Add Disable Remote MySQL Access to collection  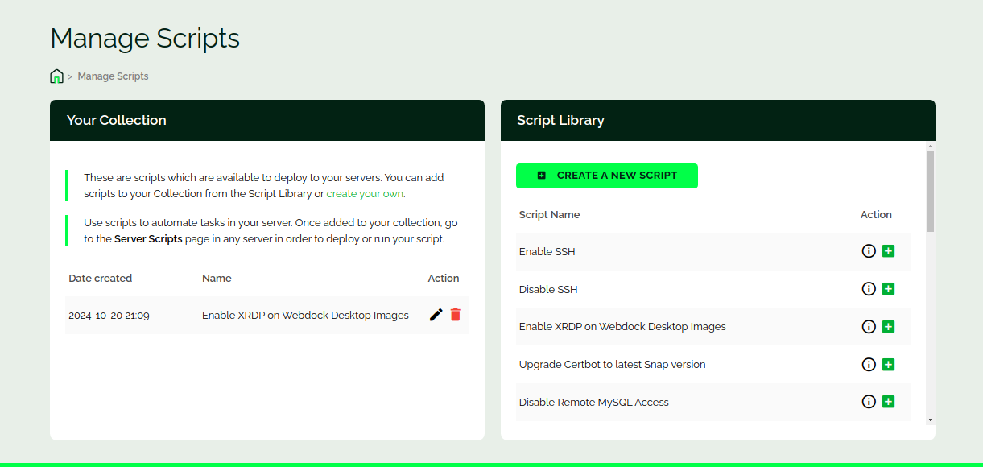pos(888,402)
